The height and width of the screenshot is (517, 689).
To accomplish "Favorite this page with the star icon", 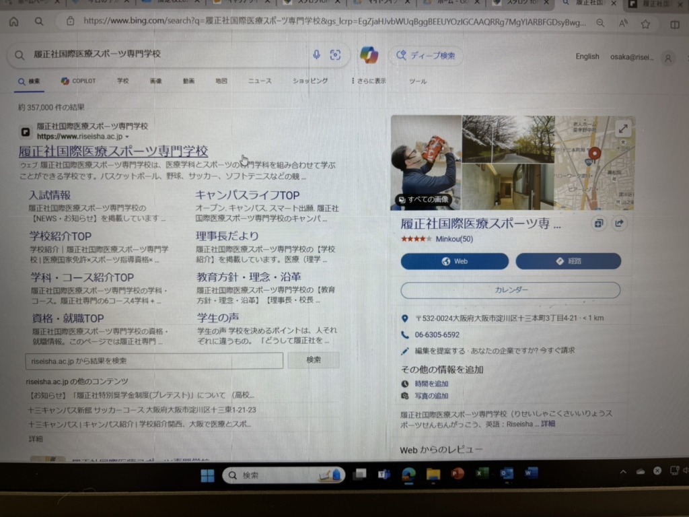I will [x=645, y=24].
